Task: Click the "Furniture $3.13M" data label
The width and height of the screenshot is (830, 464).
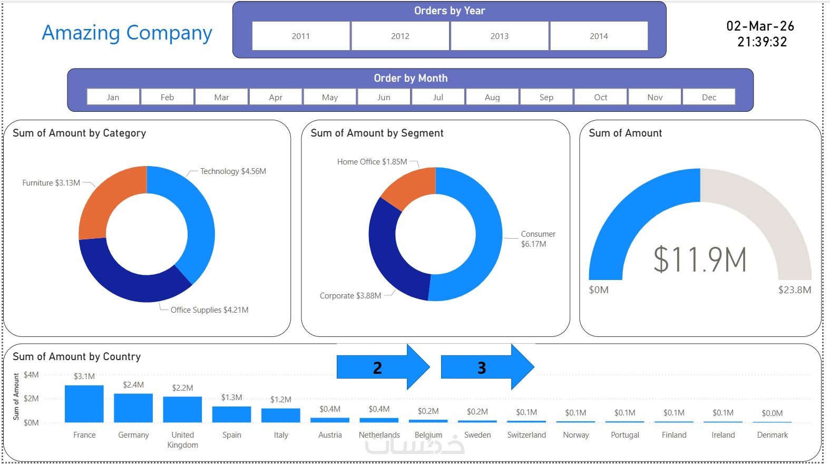Action: point(51,183)
